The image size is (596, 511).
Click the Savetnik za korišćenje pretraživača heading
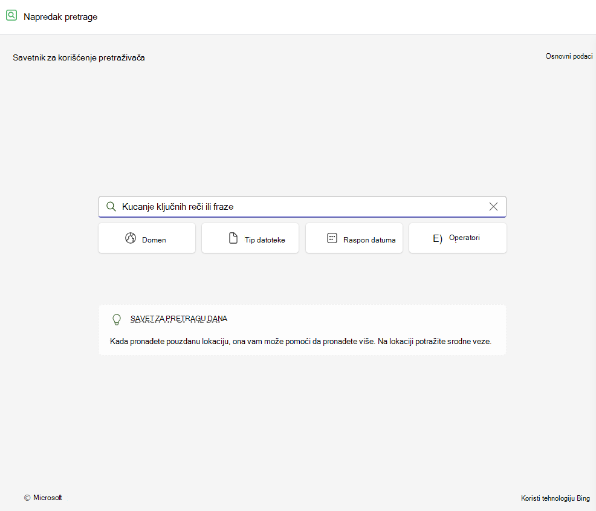[79, 58]
